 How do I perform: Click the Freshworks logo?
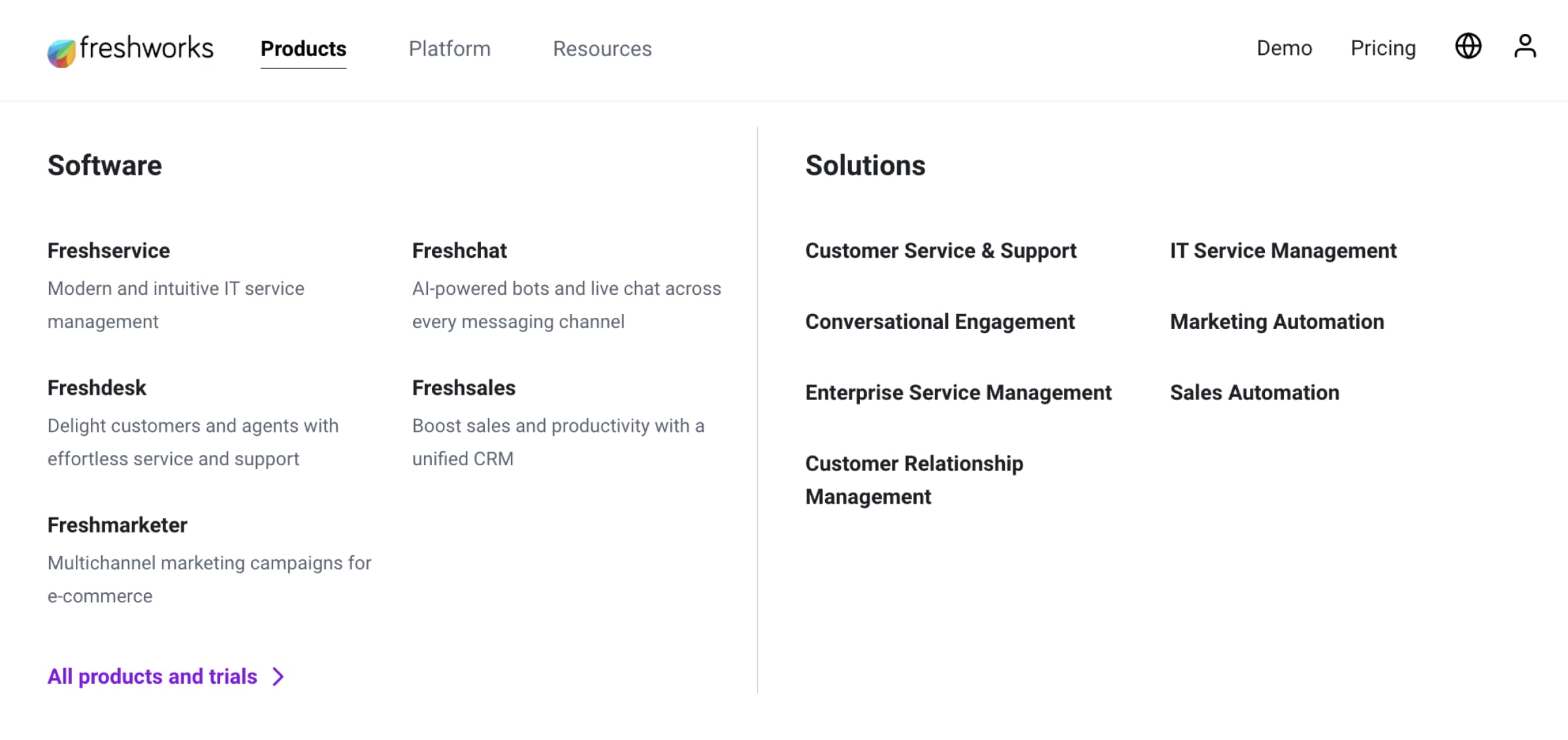(x=129, y=49)
